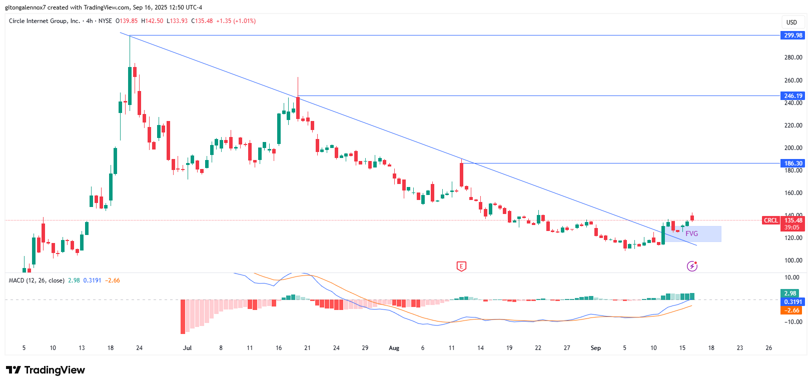812x385 pixels.
Task: Click the earnings "E" marker on the chart
Action: point(461,266)
